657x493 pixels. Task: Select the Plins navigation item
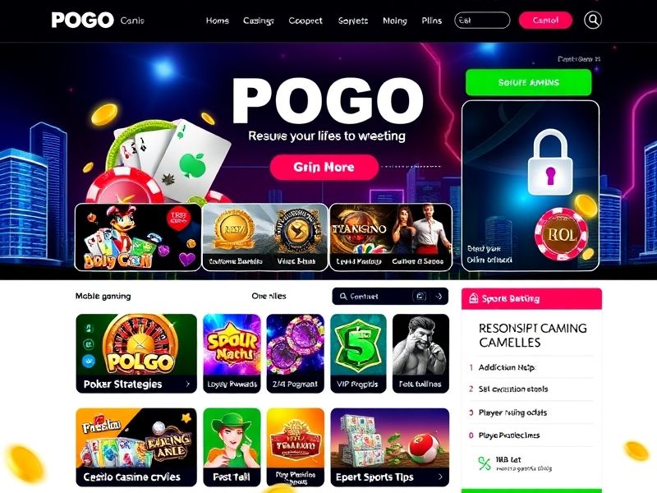(x=432, y=21)
